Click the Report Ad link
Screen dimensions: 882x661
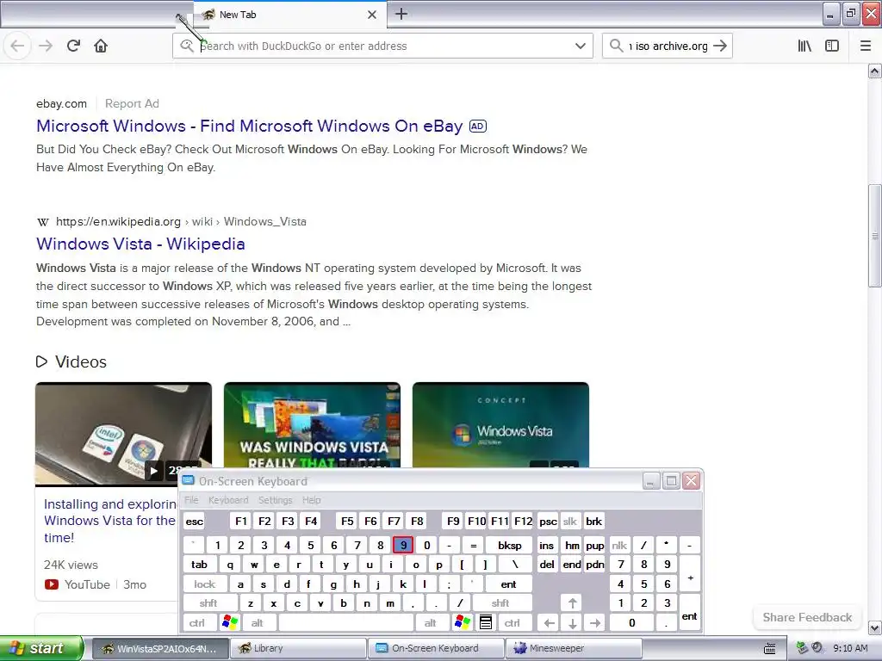[x=132, y=103]
